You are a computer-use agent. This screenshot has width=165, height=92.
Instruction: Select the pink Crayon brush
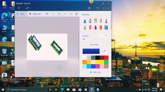pos(95,27)
